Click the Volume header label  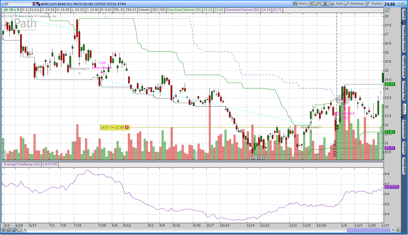point(144,10)
